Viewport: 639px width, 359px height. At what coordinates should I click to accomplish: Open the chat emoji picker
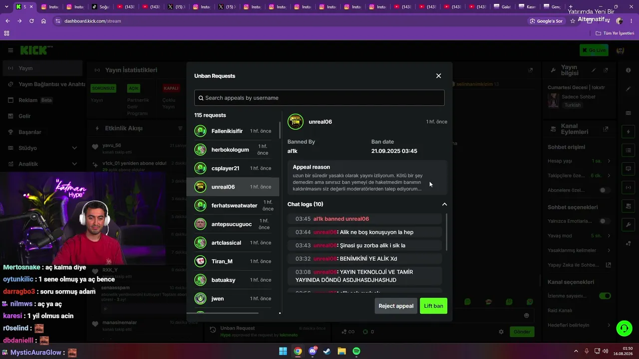tap(526, 315)
